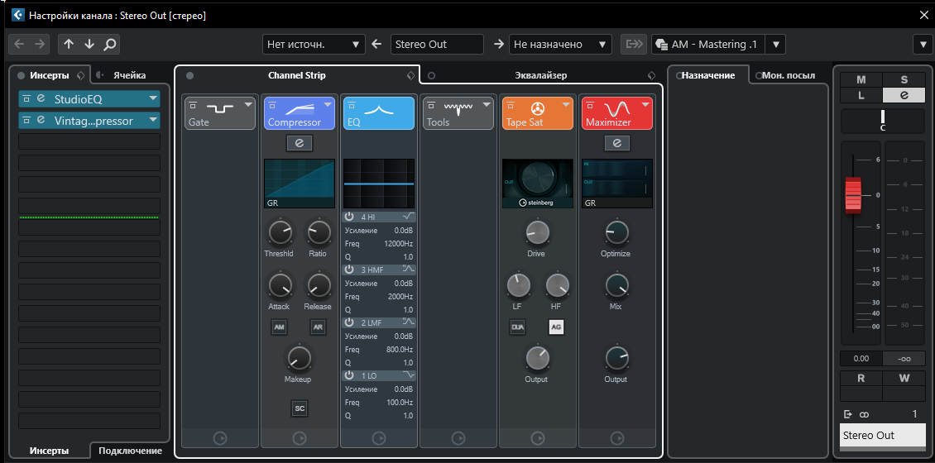Expand the Gate module dropdown arrow
The width and height of the screenshot is (935, 463).
(248, 105)
